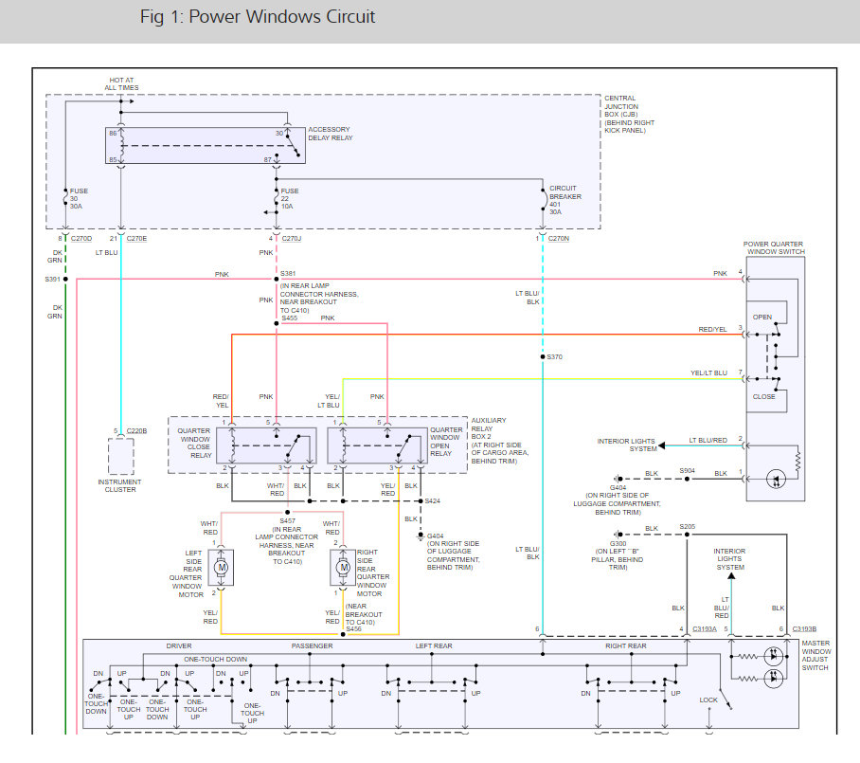Click the 'C3193A' connector label
Screen dimensions: 860x763
(705, 629)
